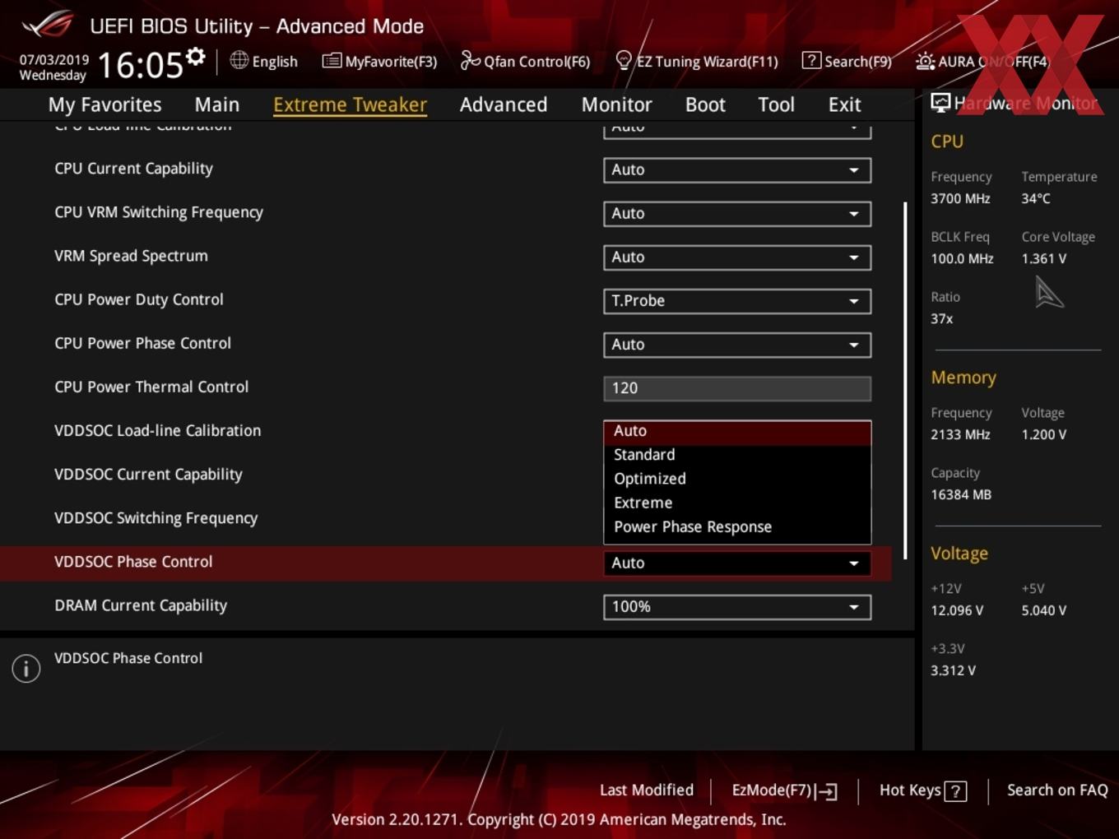The image size is (1119, 839).
Task: Pick Power Phase Response option
Action: (737, 526)
